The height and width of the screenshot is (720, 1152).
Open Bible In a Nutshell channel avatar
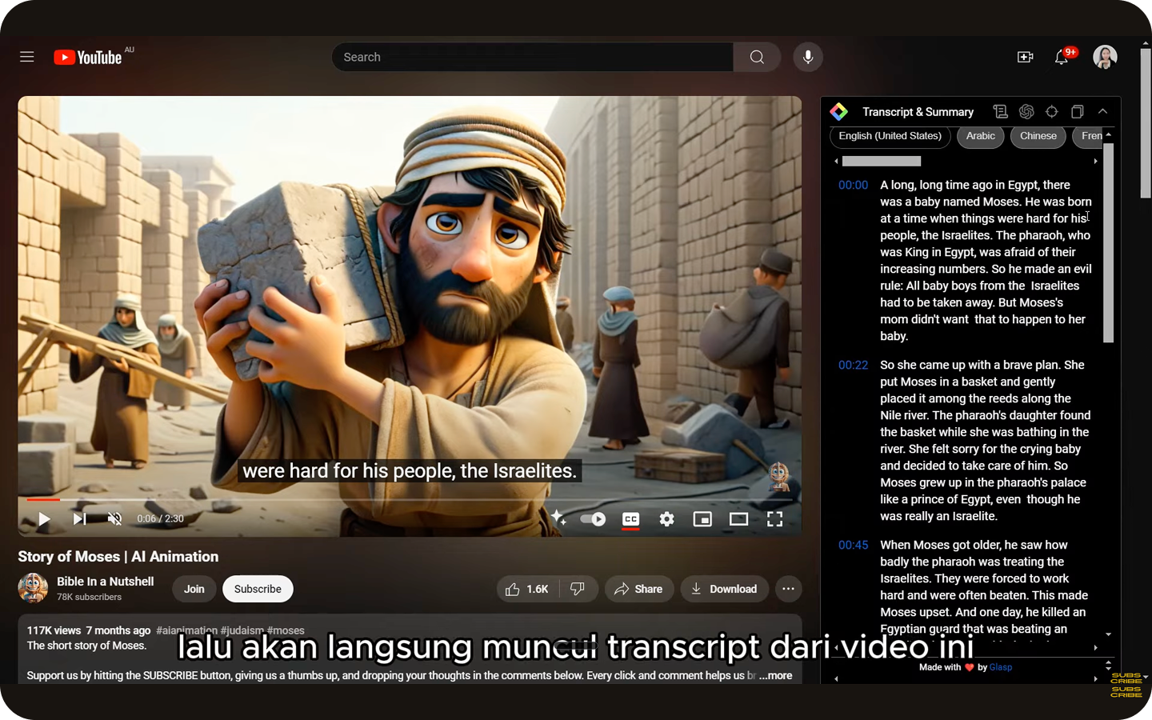pyautogui.click(x=33, y=588)
